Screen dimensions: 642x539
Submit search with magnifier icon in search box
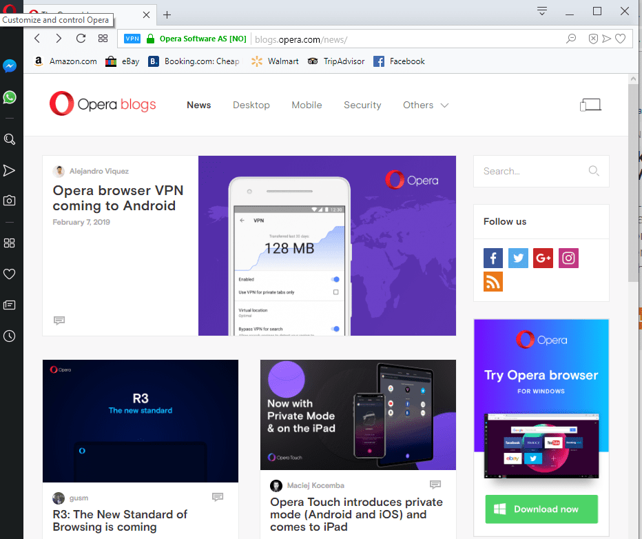(x=594, y=171)
